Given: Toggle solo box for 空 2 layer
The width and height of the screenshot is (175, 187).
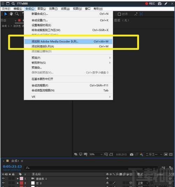Looking at the screenshot, I should [x=10, y=183].
